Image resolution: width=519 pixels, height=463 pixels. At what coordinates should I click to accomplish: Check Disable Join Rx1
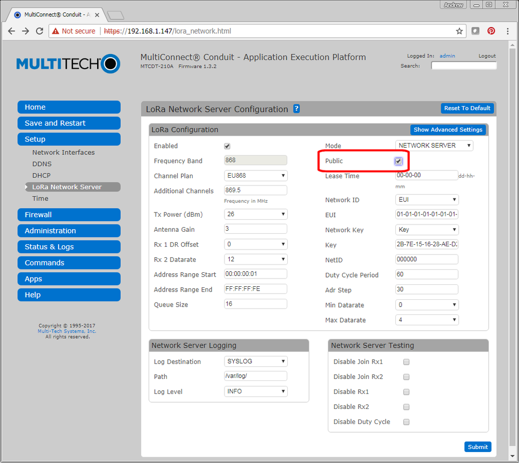pos(406,362)
